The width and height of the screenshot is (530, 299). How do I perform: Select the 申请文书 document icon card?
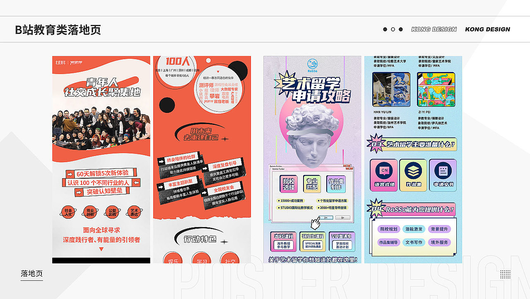click(x=443, y=175)
